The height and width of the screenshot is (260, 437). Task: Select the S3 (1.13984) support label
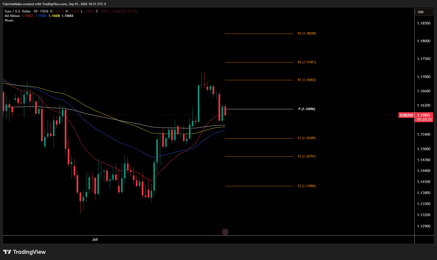(306, 186)
